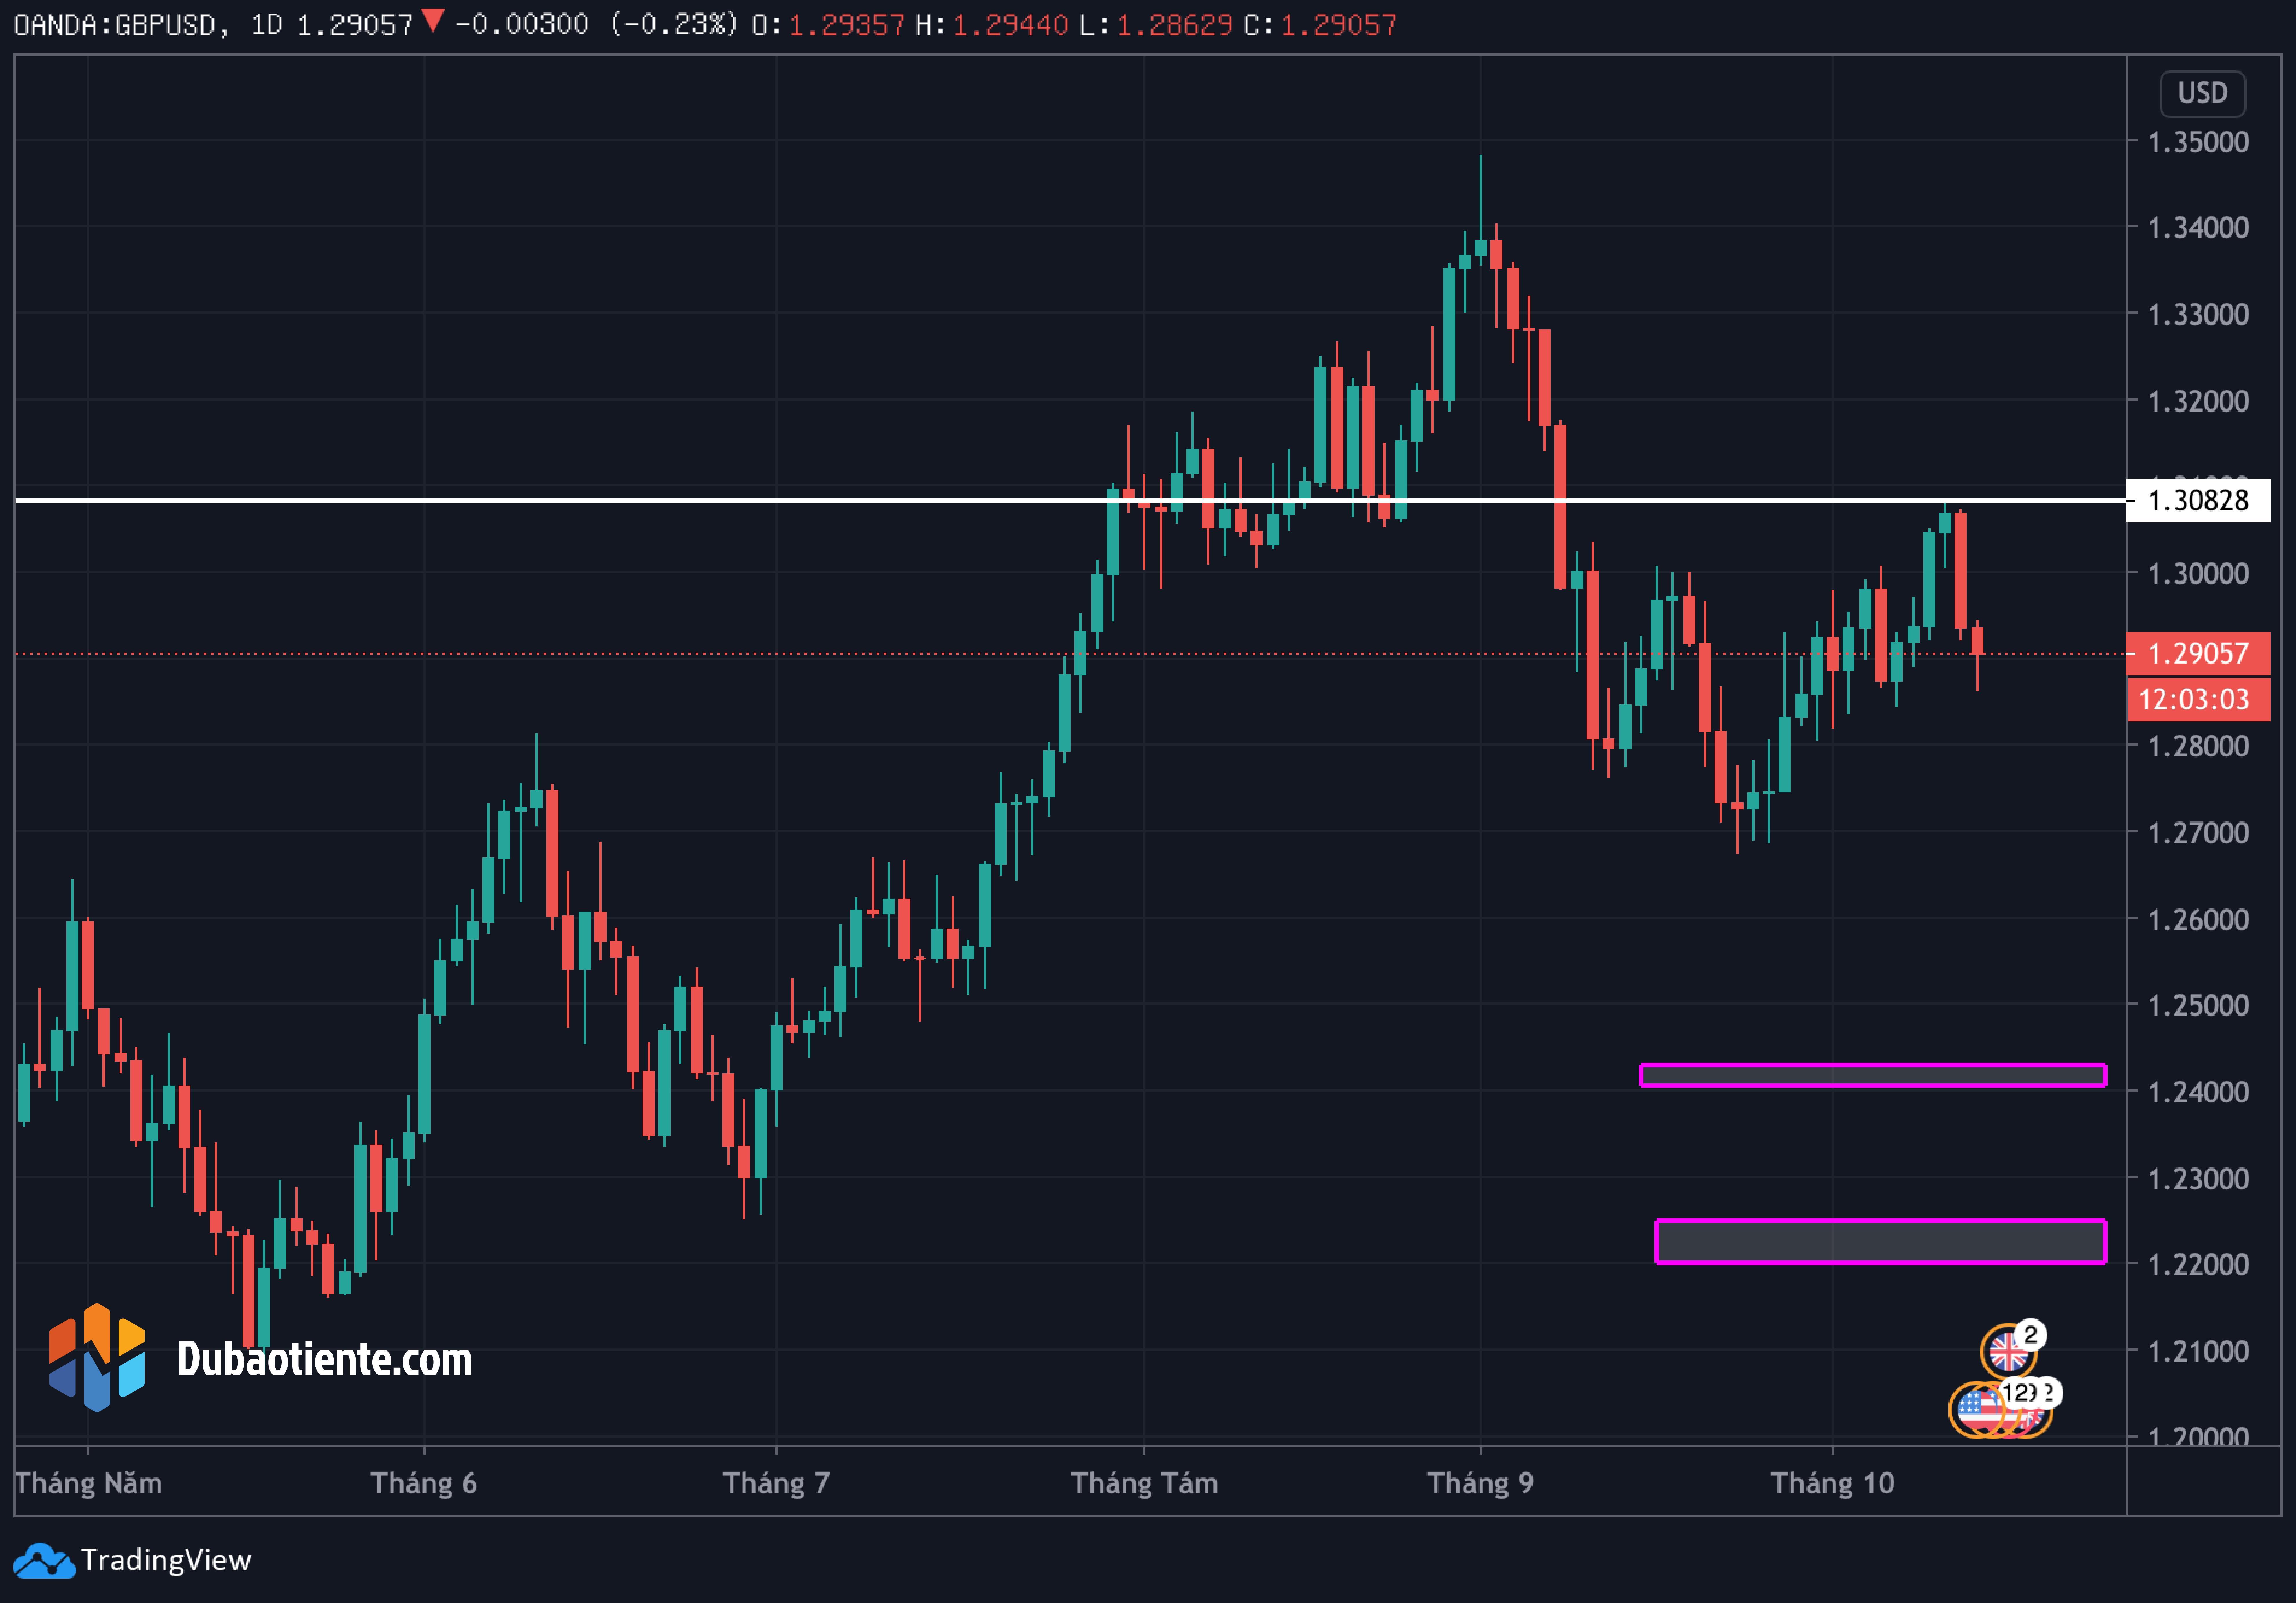Click the 1.35000 price axis label
2296x1603 pixels.
coord(2198,142)
